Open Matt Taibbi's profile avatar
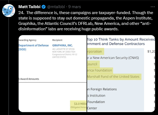Image resolution: width=158 pixels, height=115 pixels. click(x=9, y=11)
